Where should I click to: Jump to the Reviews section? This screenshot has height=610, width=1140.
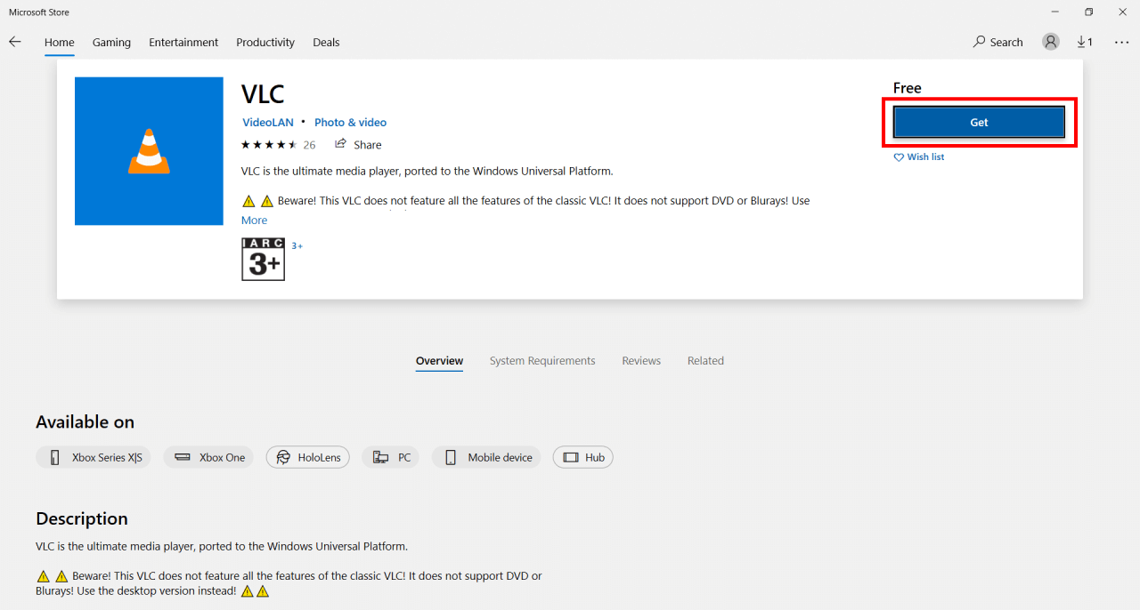[641, 361]
